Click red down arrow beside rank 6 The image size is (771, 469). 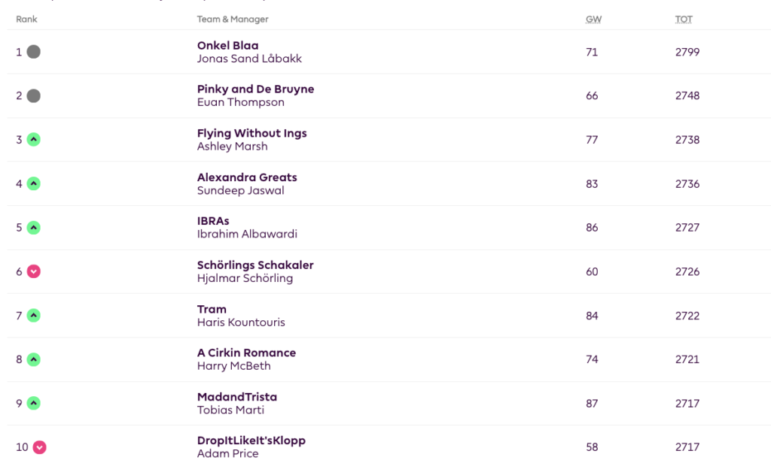[33, 271]
